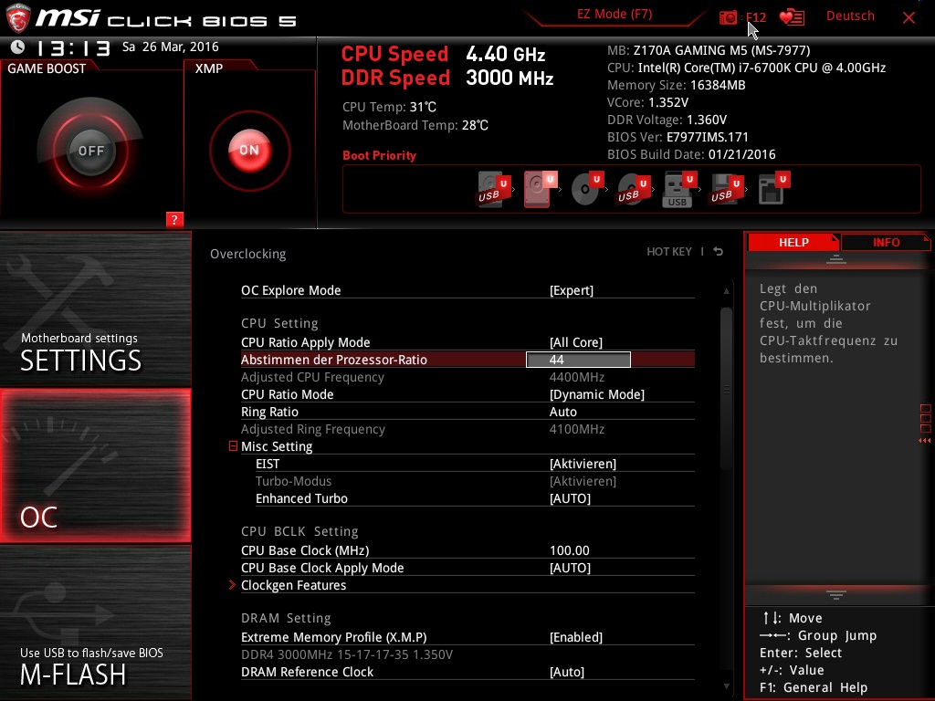935x701 pixels.
Task: Click the DDR Speed 3000 MHz readout
Action: 447,78
